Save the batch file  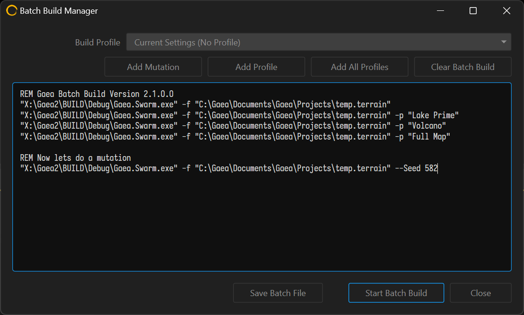tap(277, 292)
